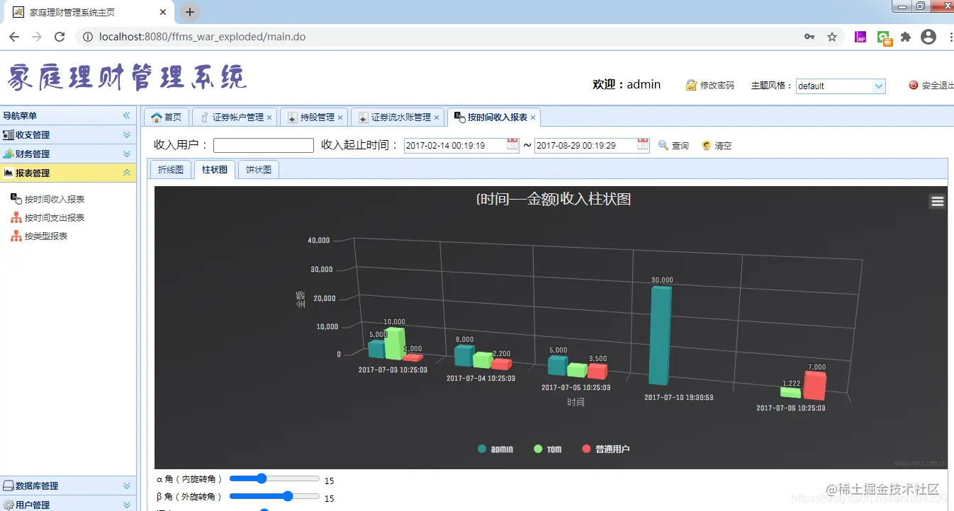Bookmark this page with the star icon
Image resolution: width=954 pixels, height=511 pixels.
[832, 37]
